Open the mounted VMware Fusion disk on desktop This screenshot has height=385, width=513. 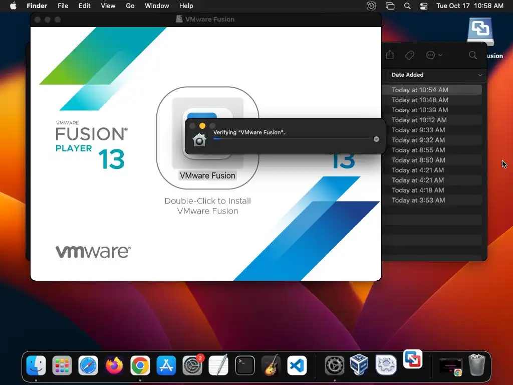point(480,32)
